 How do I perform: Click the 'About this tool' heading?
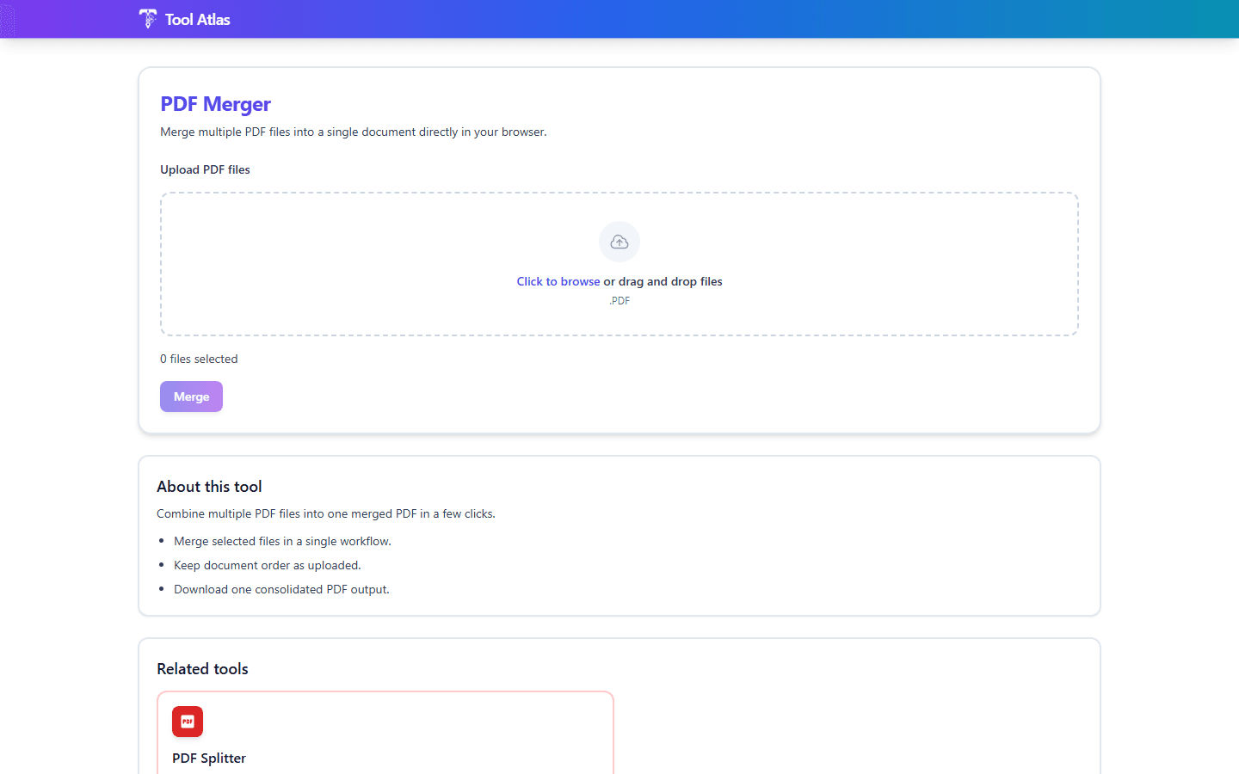pos(209,486)
